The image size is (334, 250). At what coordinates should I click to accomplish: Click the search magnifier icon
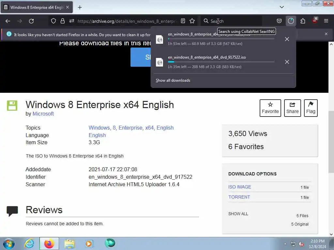point(206,21)
